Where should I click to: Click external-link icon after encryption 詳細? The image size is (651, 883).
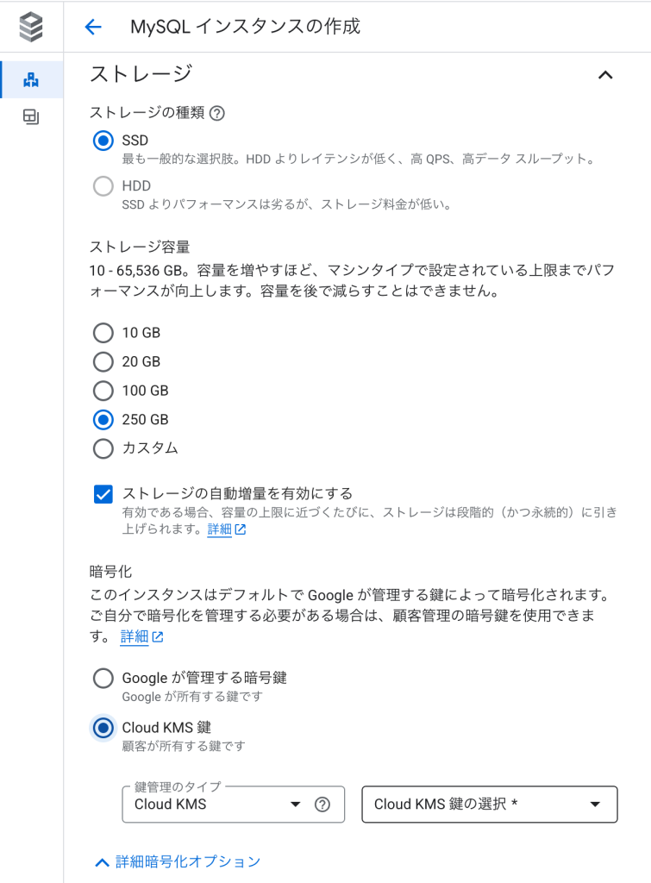[x=158, y=637]
